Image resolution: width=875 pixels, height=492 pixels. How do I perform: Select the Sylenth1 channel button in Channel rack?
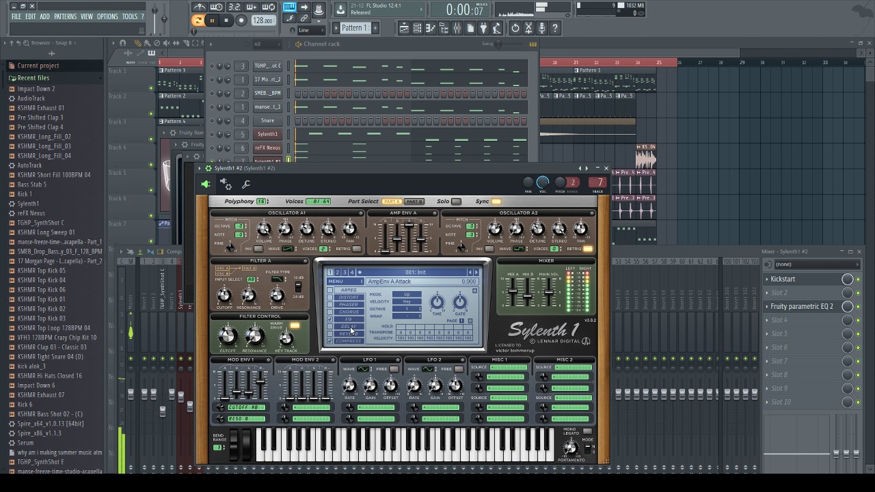coord(267,134)
